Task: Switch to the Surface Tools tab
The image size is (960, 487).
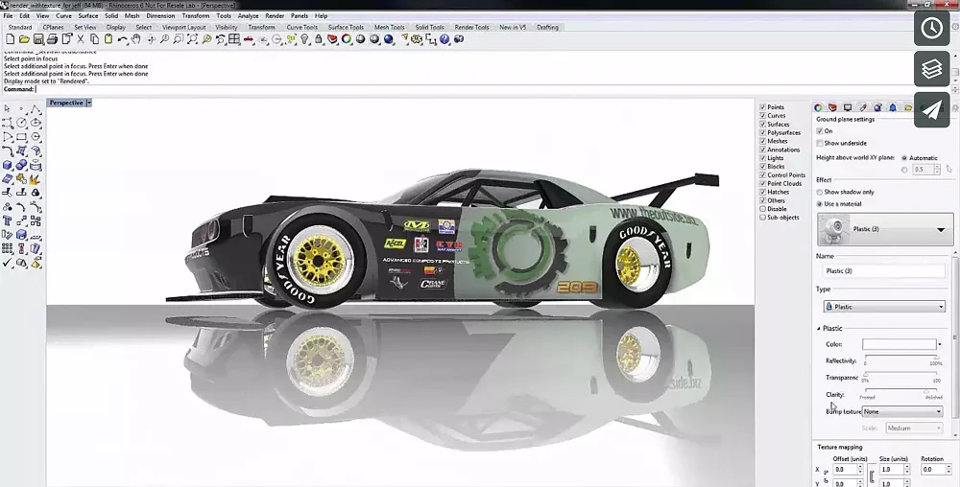Action: click(x=345, y=27)
